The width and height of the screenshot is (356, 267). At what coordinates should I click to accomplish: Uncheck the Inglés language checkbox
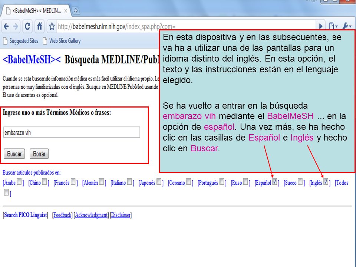(326, 182)
